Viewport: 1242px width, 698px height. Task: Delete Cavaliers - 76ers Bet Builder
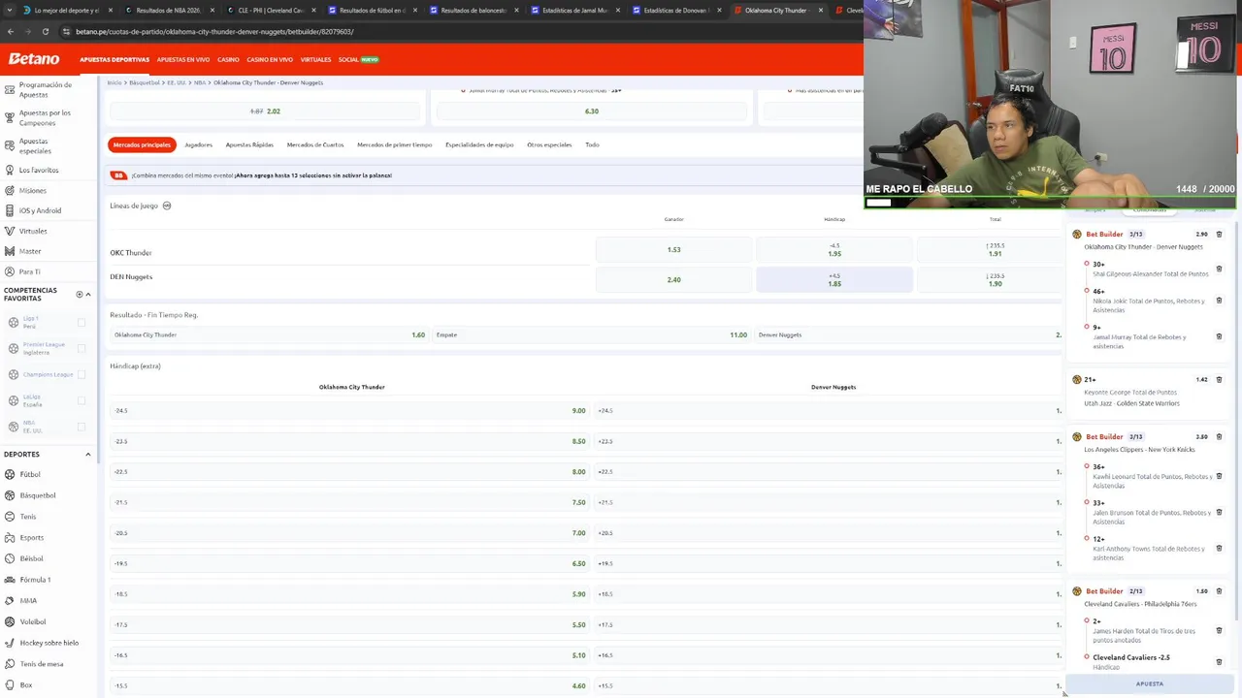click(1220, 590)
